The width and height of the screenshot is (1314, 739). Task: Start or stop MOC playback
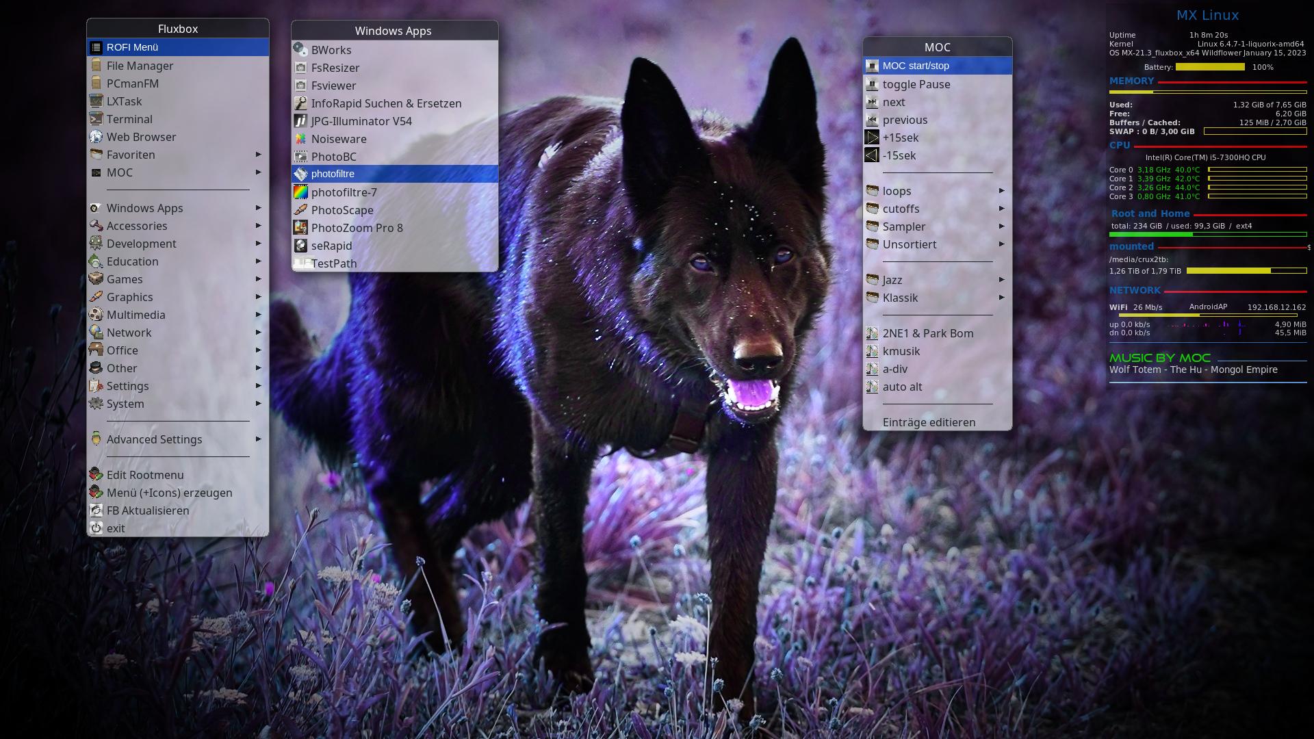point(915,66)
